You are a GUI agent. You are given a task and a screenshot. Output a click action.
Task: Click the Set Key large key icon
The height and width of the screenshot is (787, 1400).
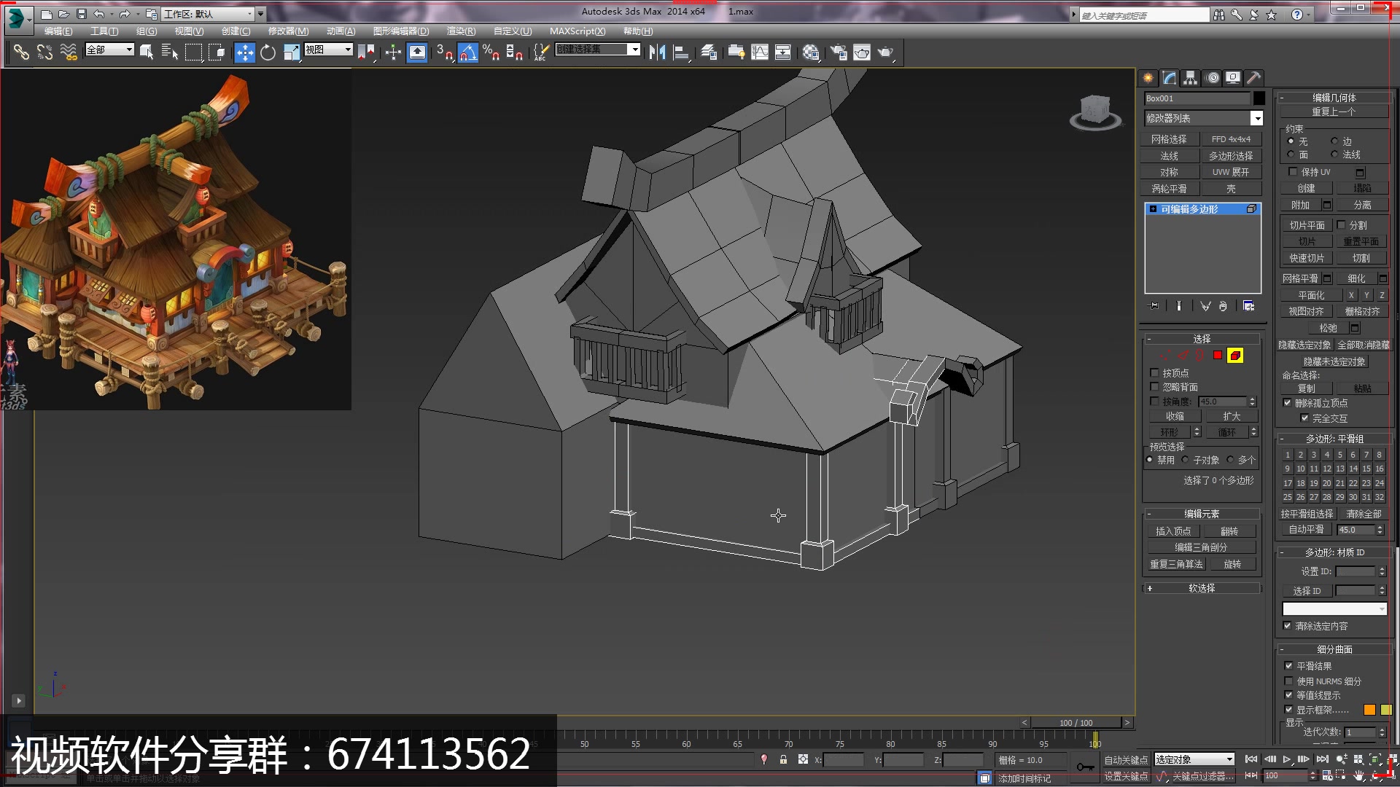coord(1085,767)
